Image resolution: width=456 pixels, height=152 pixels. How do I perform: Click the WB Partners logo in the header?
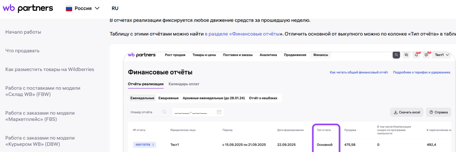[x=28, y=8]
